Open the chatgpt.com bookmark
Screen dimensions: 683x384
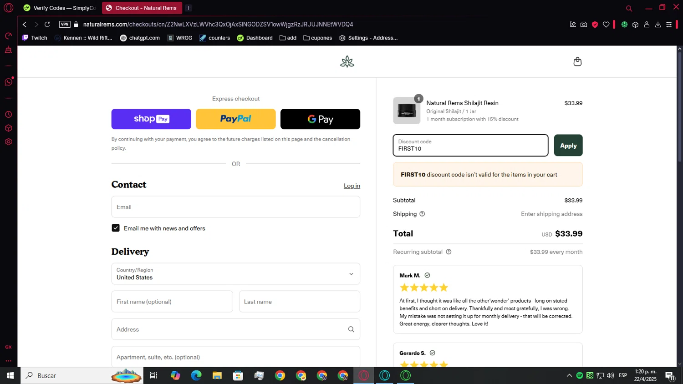140,38
